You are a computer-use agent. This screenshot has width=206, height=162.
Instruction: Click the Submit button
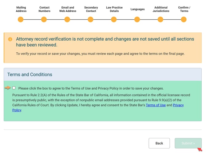click(188, 143)
